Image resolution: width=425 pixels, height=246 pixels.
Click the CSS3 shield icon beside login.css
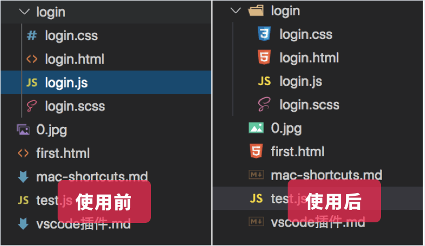click(264, 34)
